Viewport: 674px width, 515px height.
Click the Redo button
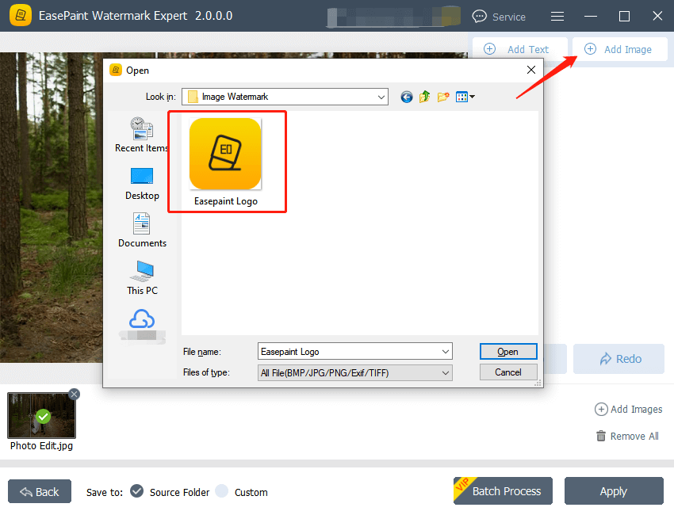(619, 359)
